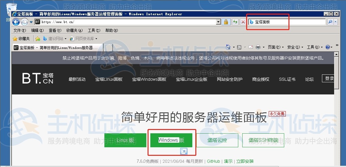Open 宝塔Linux企业版 navigation link
This screenshot has width=346, height=167.
191,79
